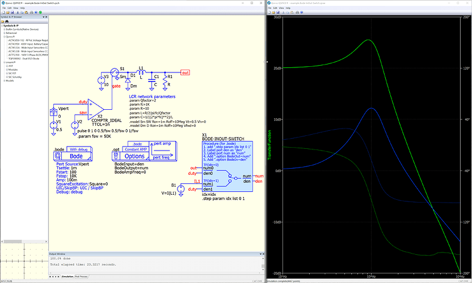Collapse the Qorvo tree node

pos(5,37)
